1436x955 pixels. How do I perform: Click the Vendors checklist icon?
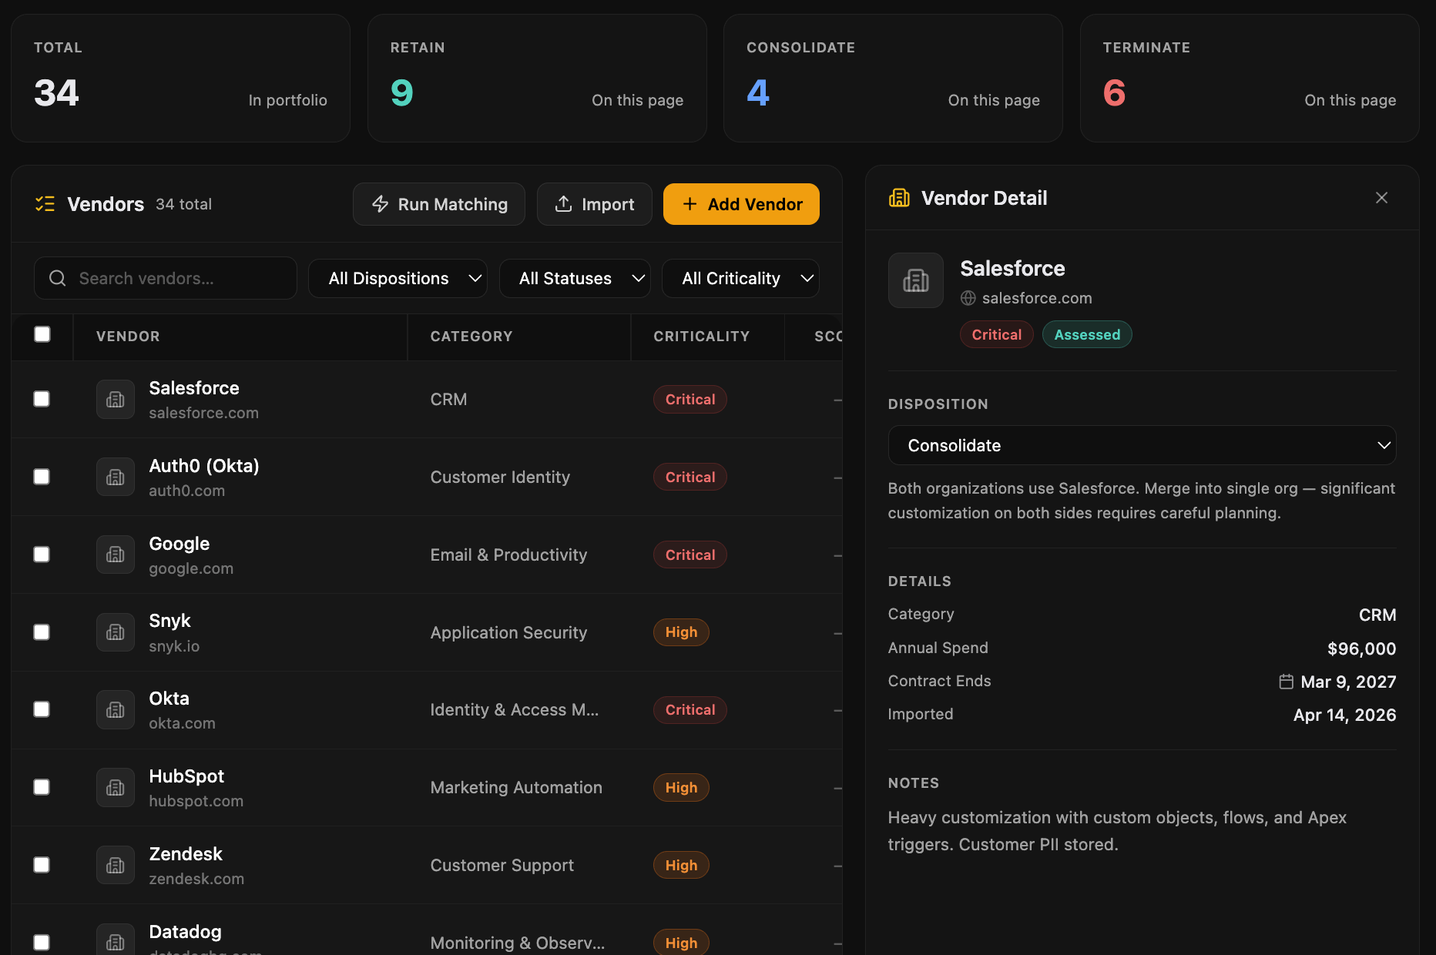tap(45, 204)
